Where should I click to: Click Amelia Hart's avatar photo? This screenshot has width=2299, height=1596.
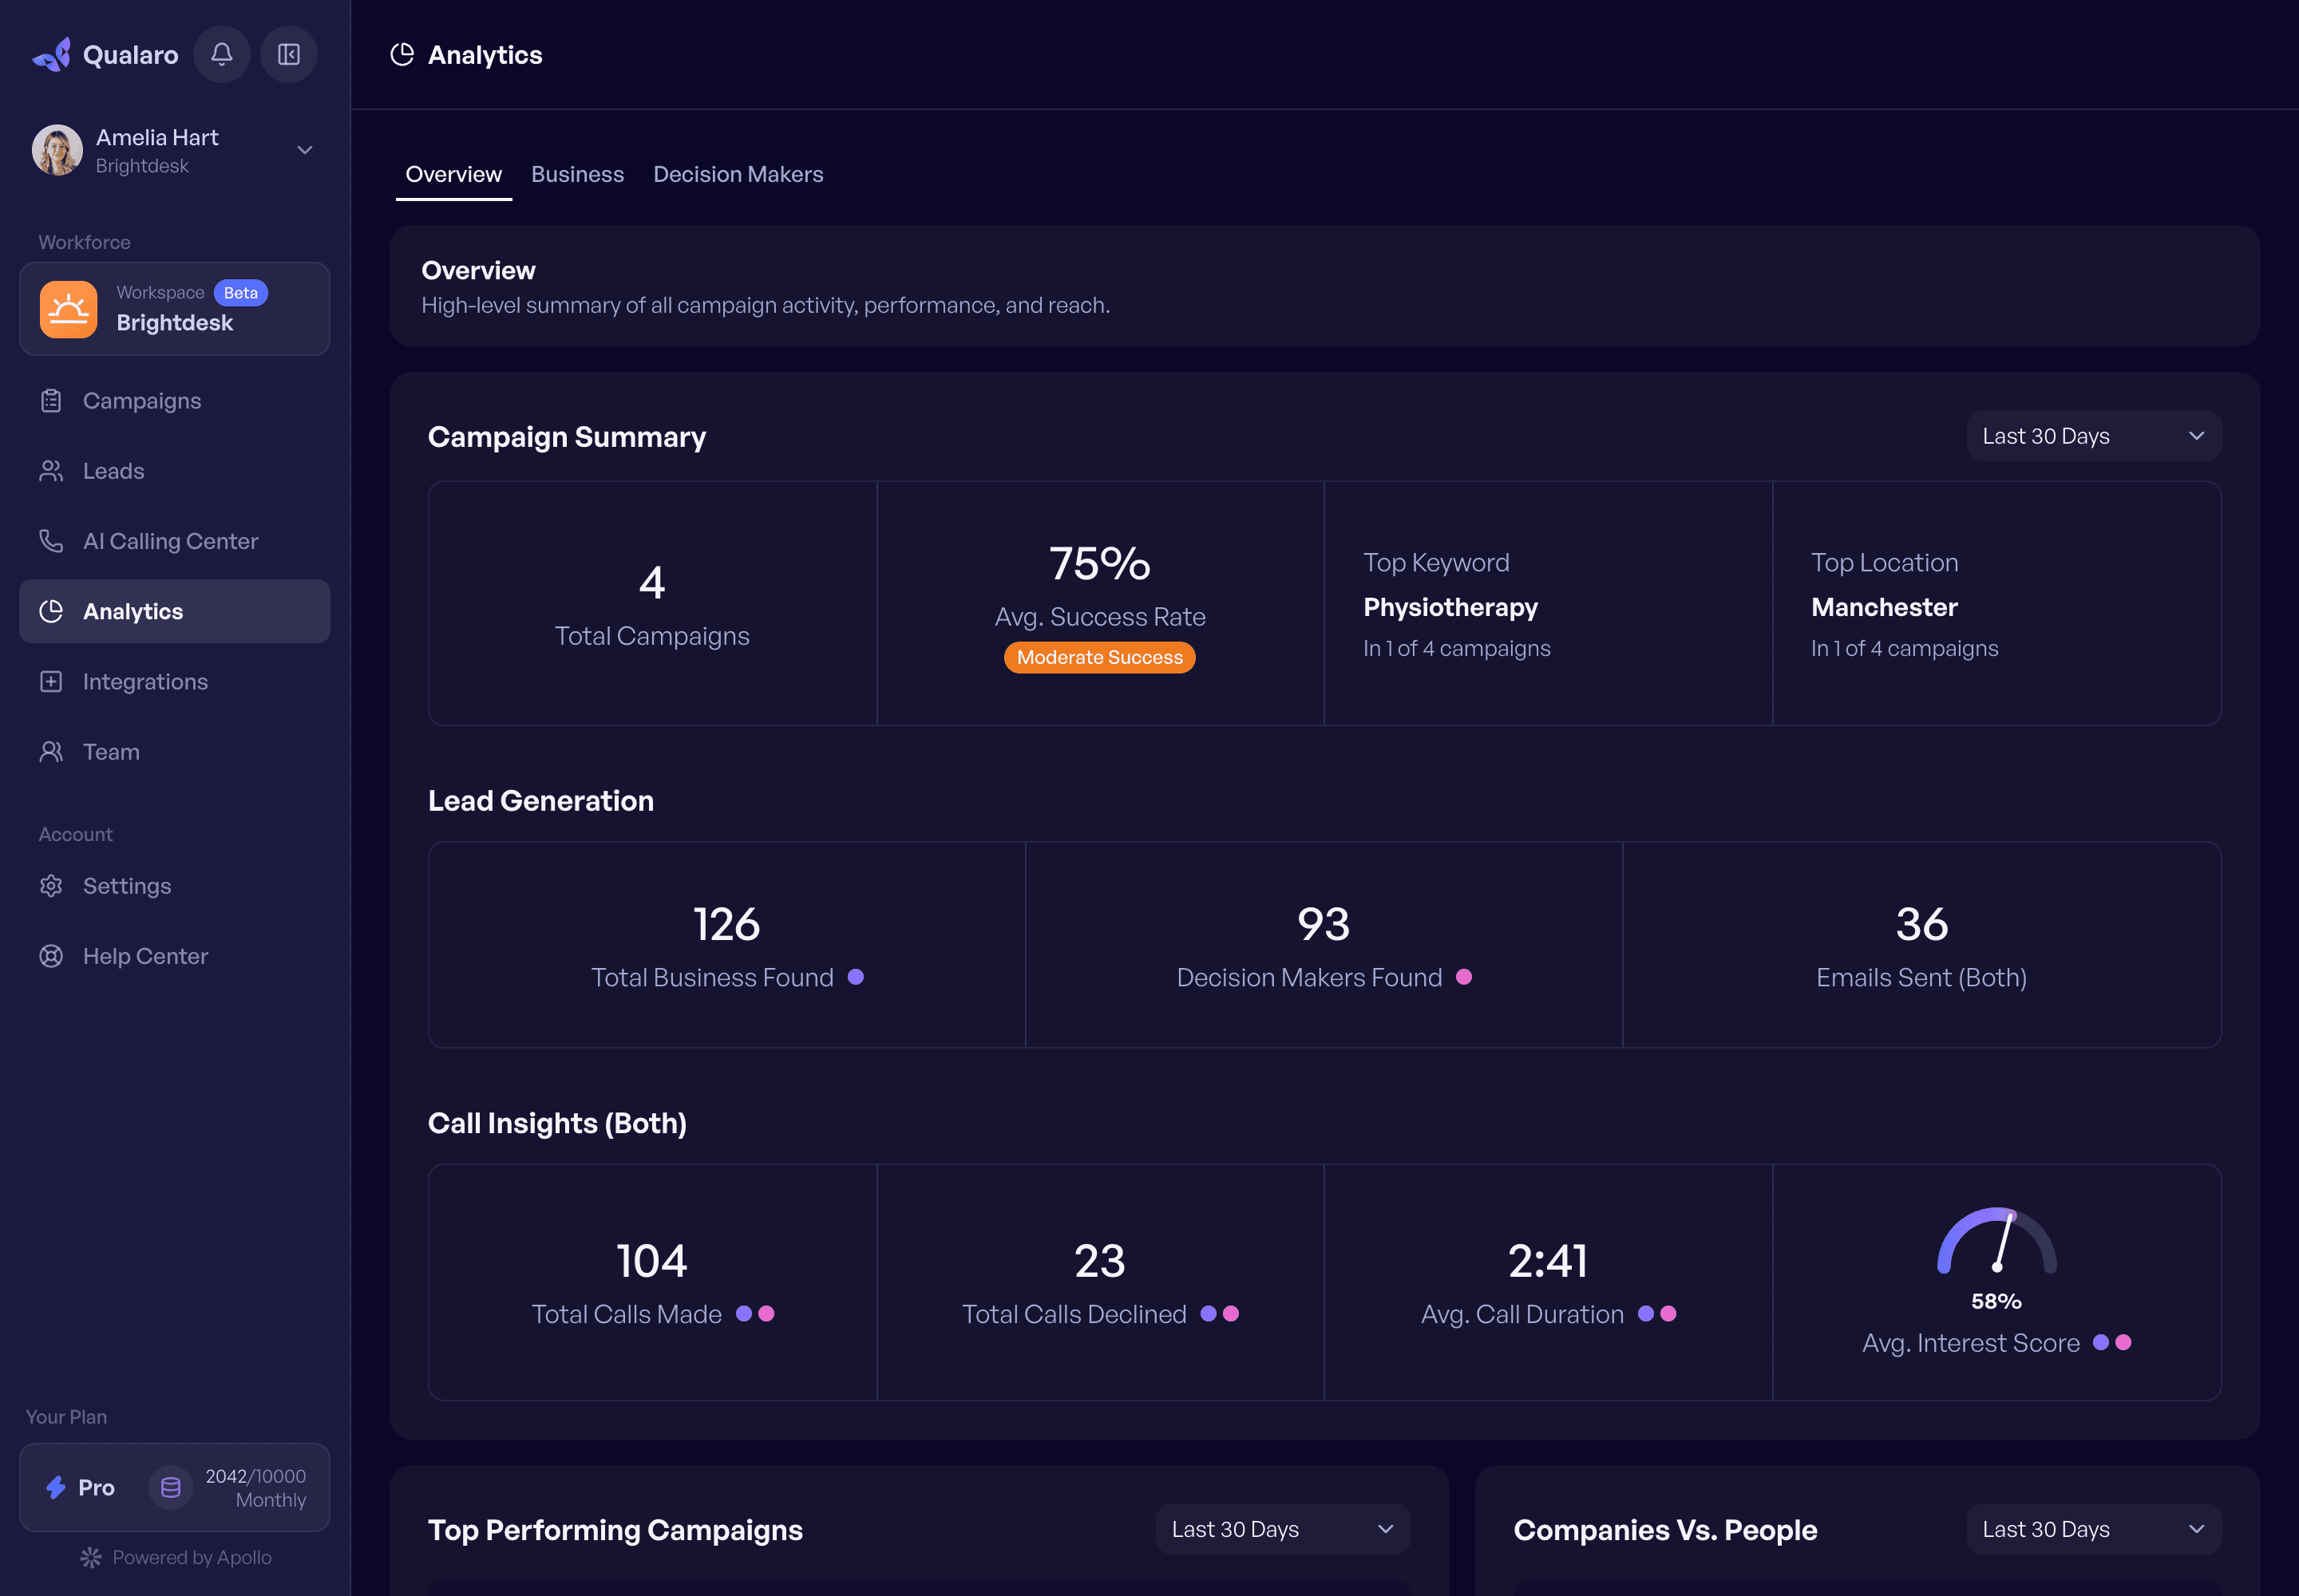click(58, 150)
